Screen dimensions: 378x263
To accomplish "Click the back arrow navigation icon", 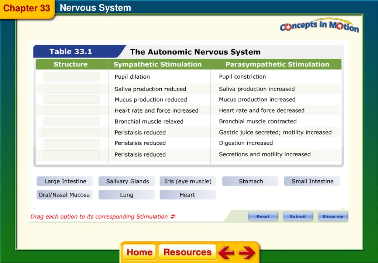I will pos(226,252).
